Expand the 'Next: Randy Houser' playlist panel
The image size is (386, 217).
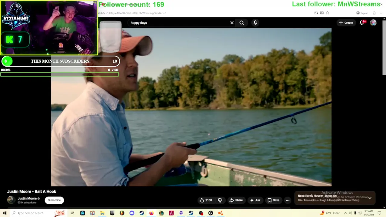coord(370,198)
